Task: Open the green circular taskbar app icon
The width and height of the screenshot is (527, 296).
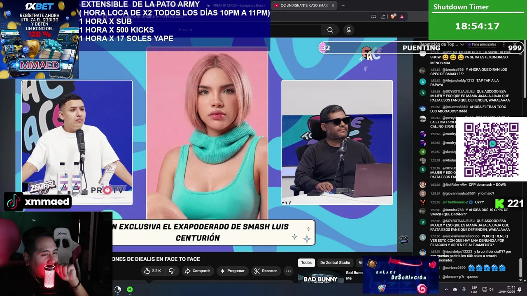Action: tap(130, 289)
